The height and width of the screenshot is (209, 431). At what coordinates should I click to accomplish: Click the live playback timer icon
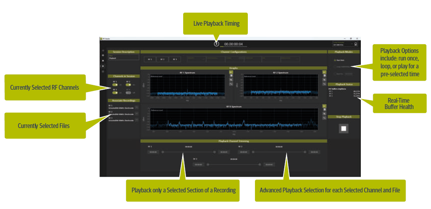pos(216,44)
